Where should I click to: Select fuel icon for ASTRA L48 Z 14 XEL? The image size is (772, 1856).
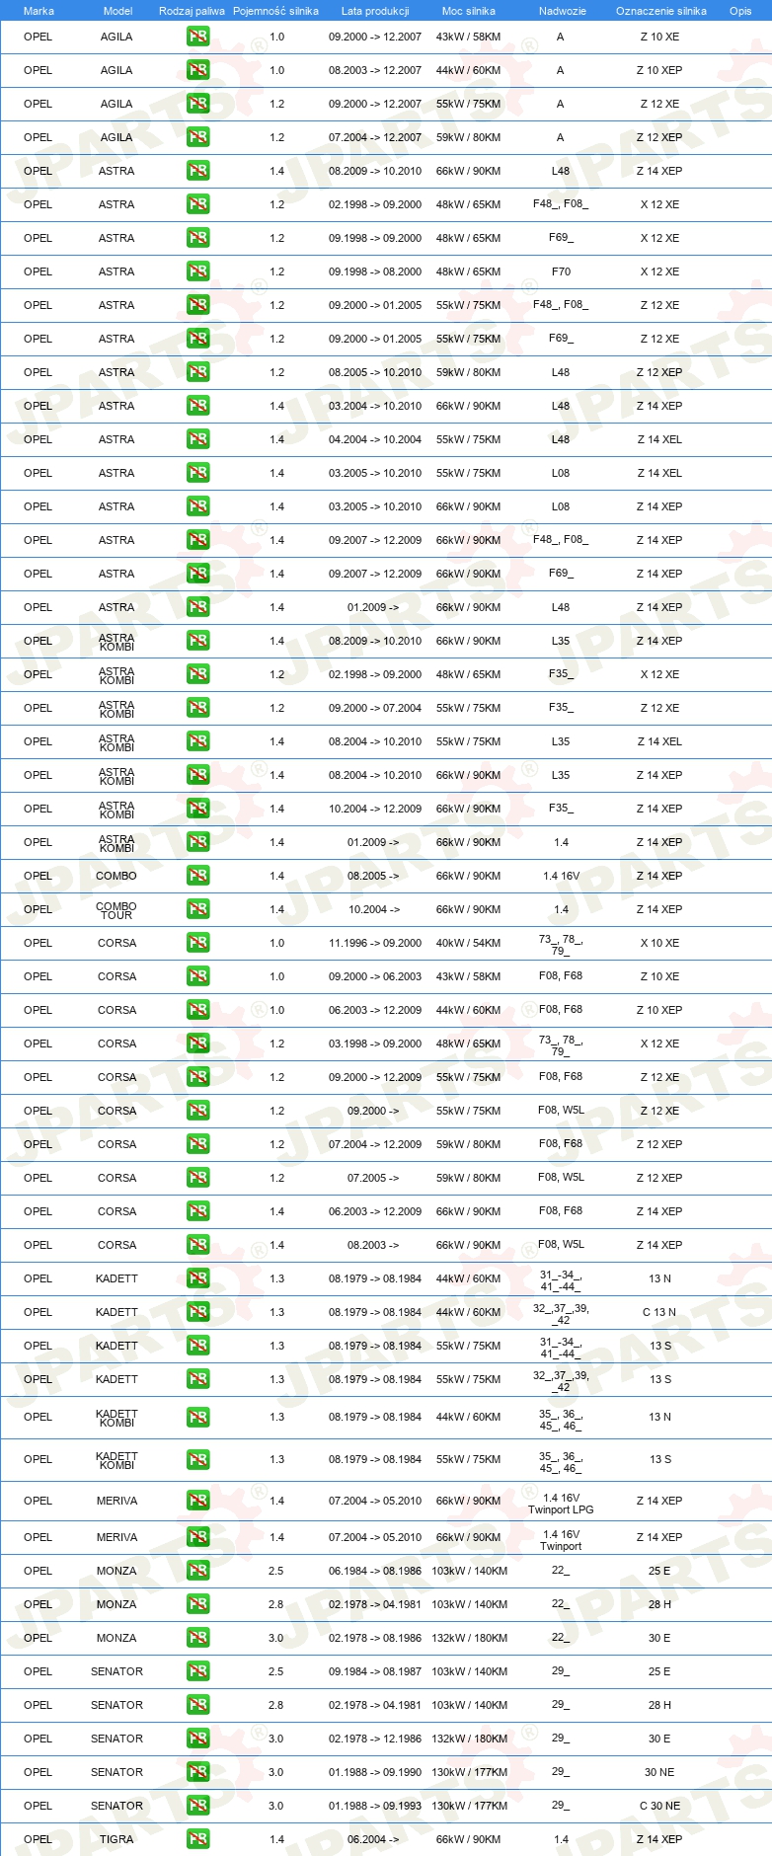click(x=197, y=439)
